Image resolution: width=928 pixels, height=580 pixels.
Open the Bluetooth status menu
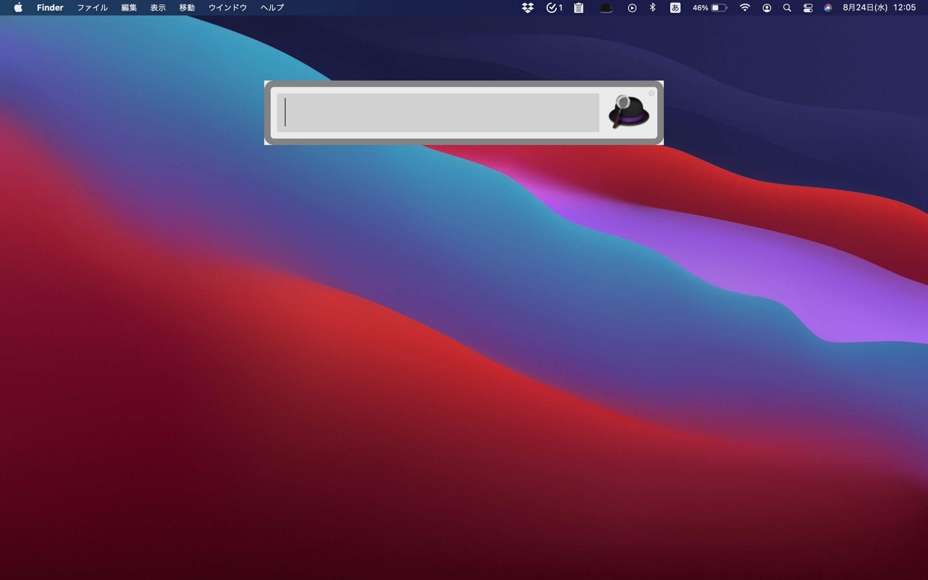(652, 7)
